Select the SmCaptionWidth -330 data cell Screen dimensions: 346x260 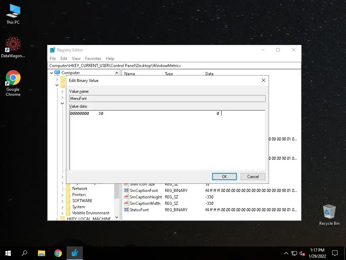click(x=209, y=203)
